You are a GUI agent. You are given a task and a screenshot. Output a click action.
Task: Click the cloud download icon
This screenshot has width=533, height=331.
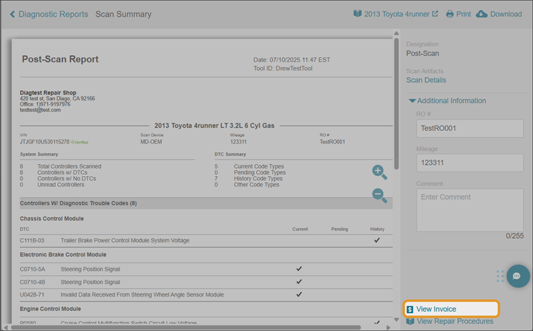pyautogui.click(x=482, y=14)
